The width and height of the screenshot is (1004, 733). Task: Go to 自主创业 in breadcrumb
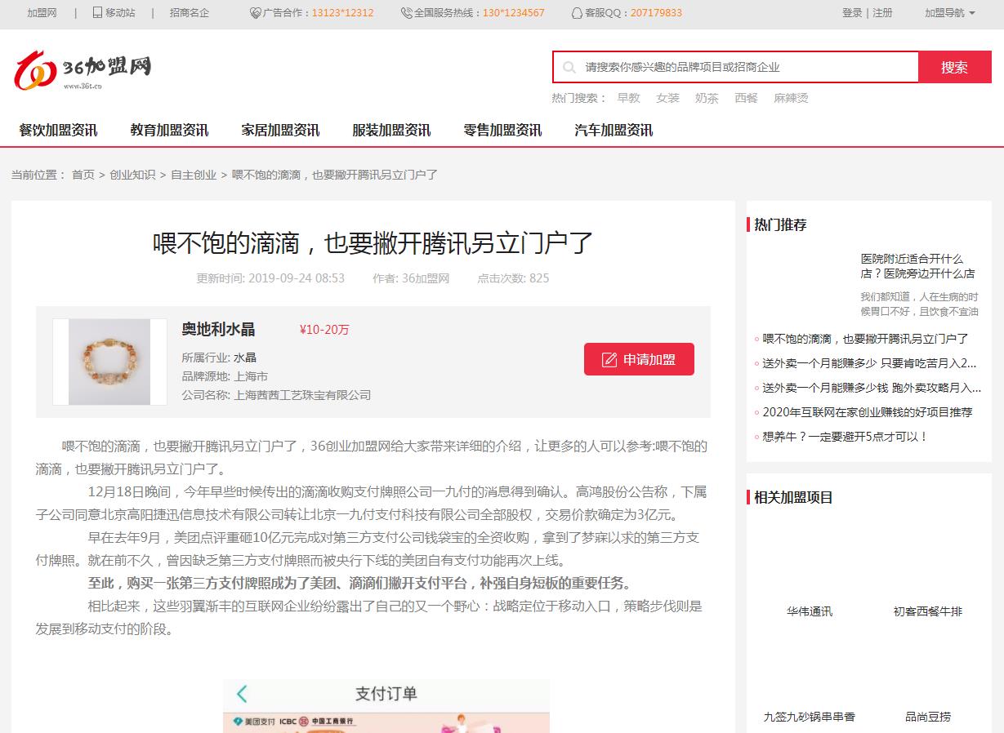(x=194, y=175)
